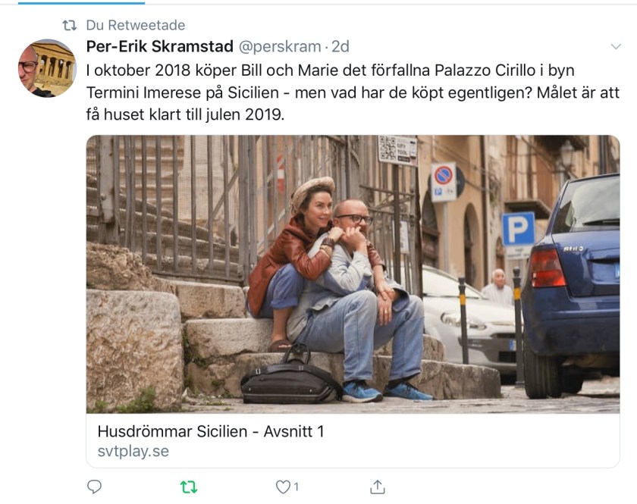Image resolution: width=637 pixels, height=504 pixels.
Task: Select the active blue-underlined tab at top
Action: 81,2
